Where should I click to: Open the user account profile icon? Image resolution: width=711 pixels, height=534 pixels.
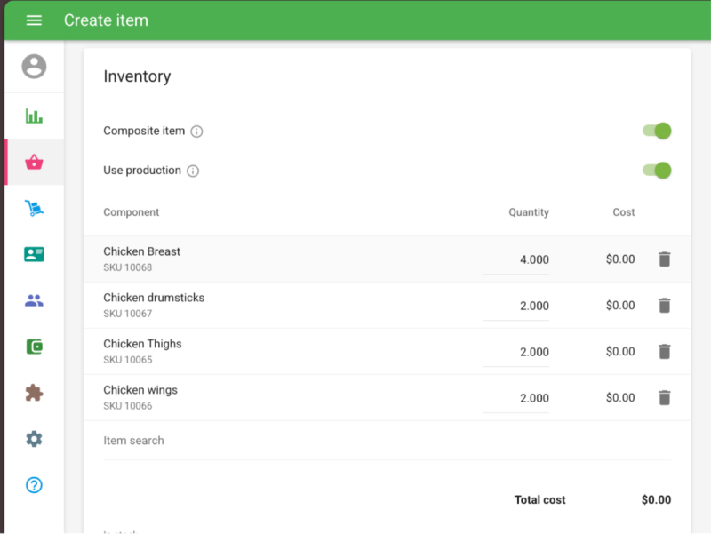tap(34, 67)
